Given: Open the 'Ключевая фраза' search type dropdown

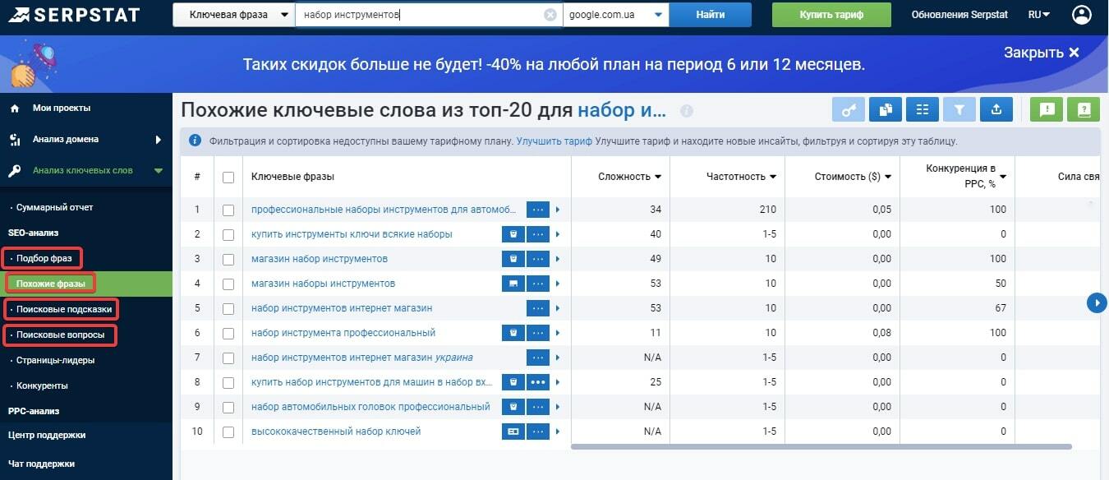Looking at the screenshot, I should coord(234,15).
